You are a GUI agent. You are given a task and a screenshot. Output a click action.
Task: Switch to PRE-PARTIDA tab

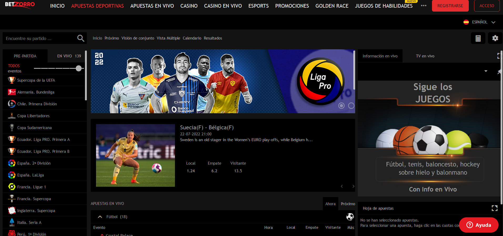point(25,56)
